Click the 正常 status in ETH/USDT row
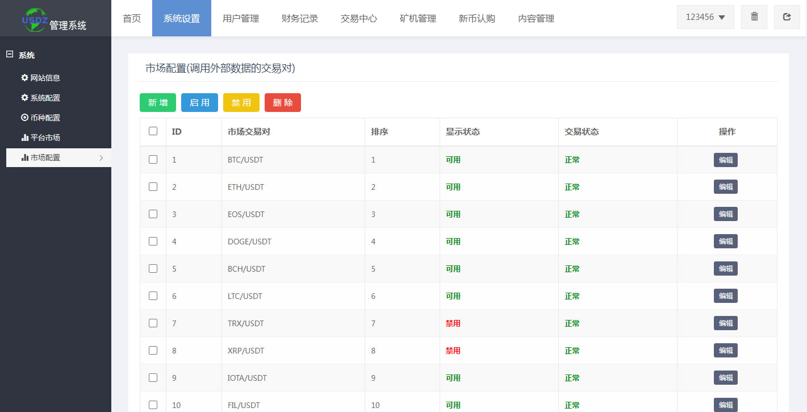The image size is (807, 412). pos(572,187)
